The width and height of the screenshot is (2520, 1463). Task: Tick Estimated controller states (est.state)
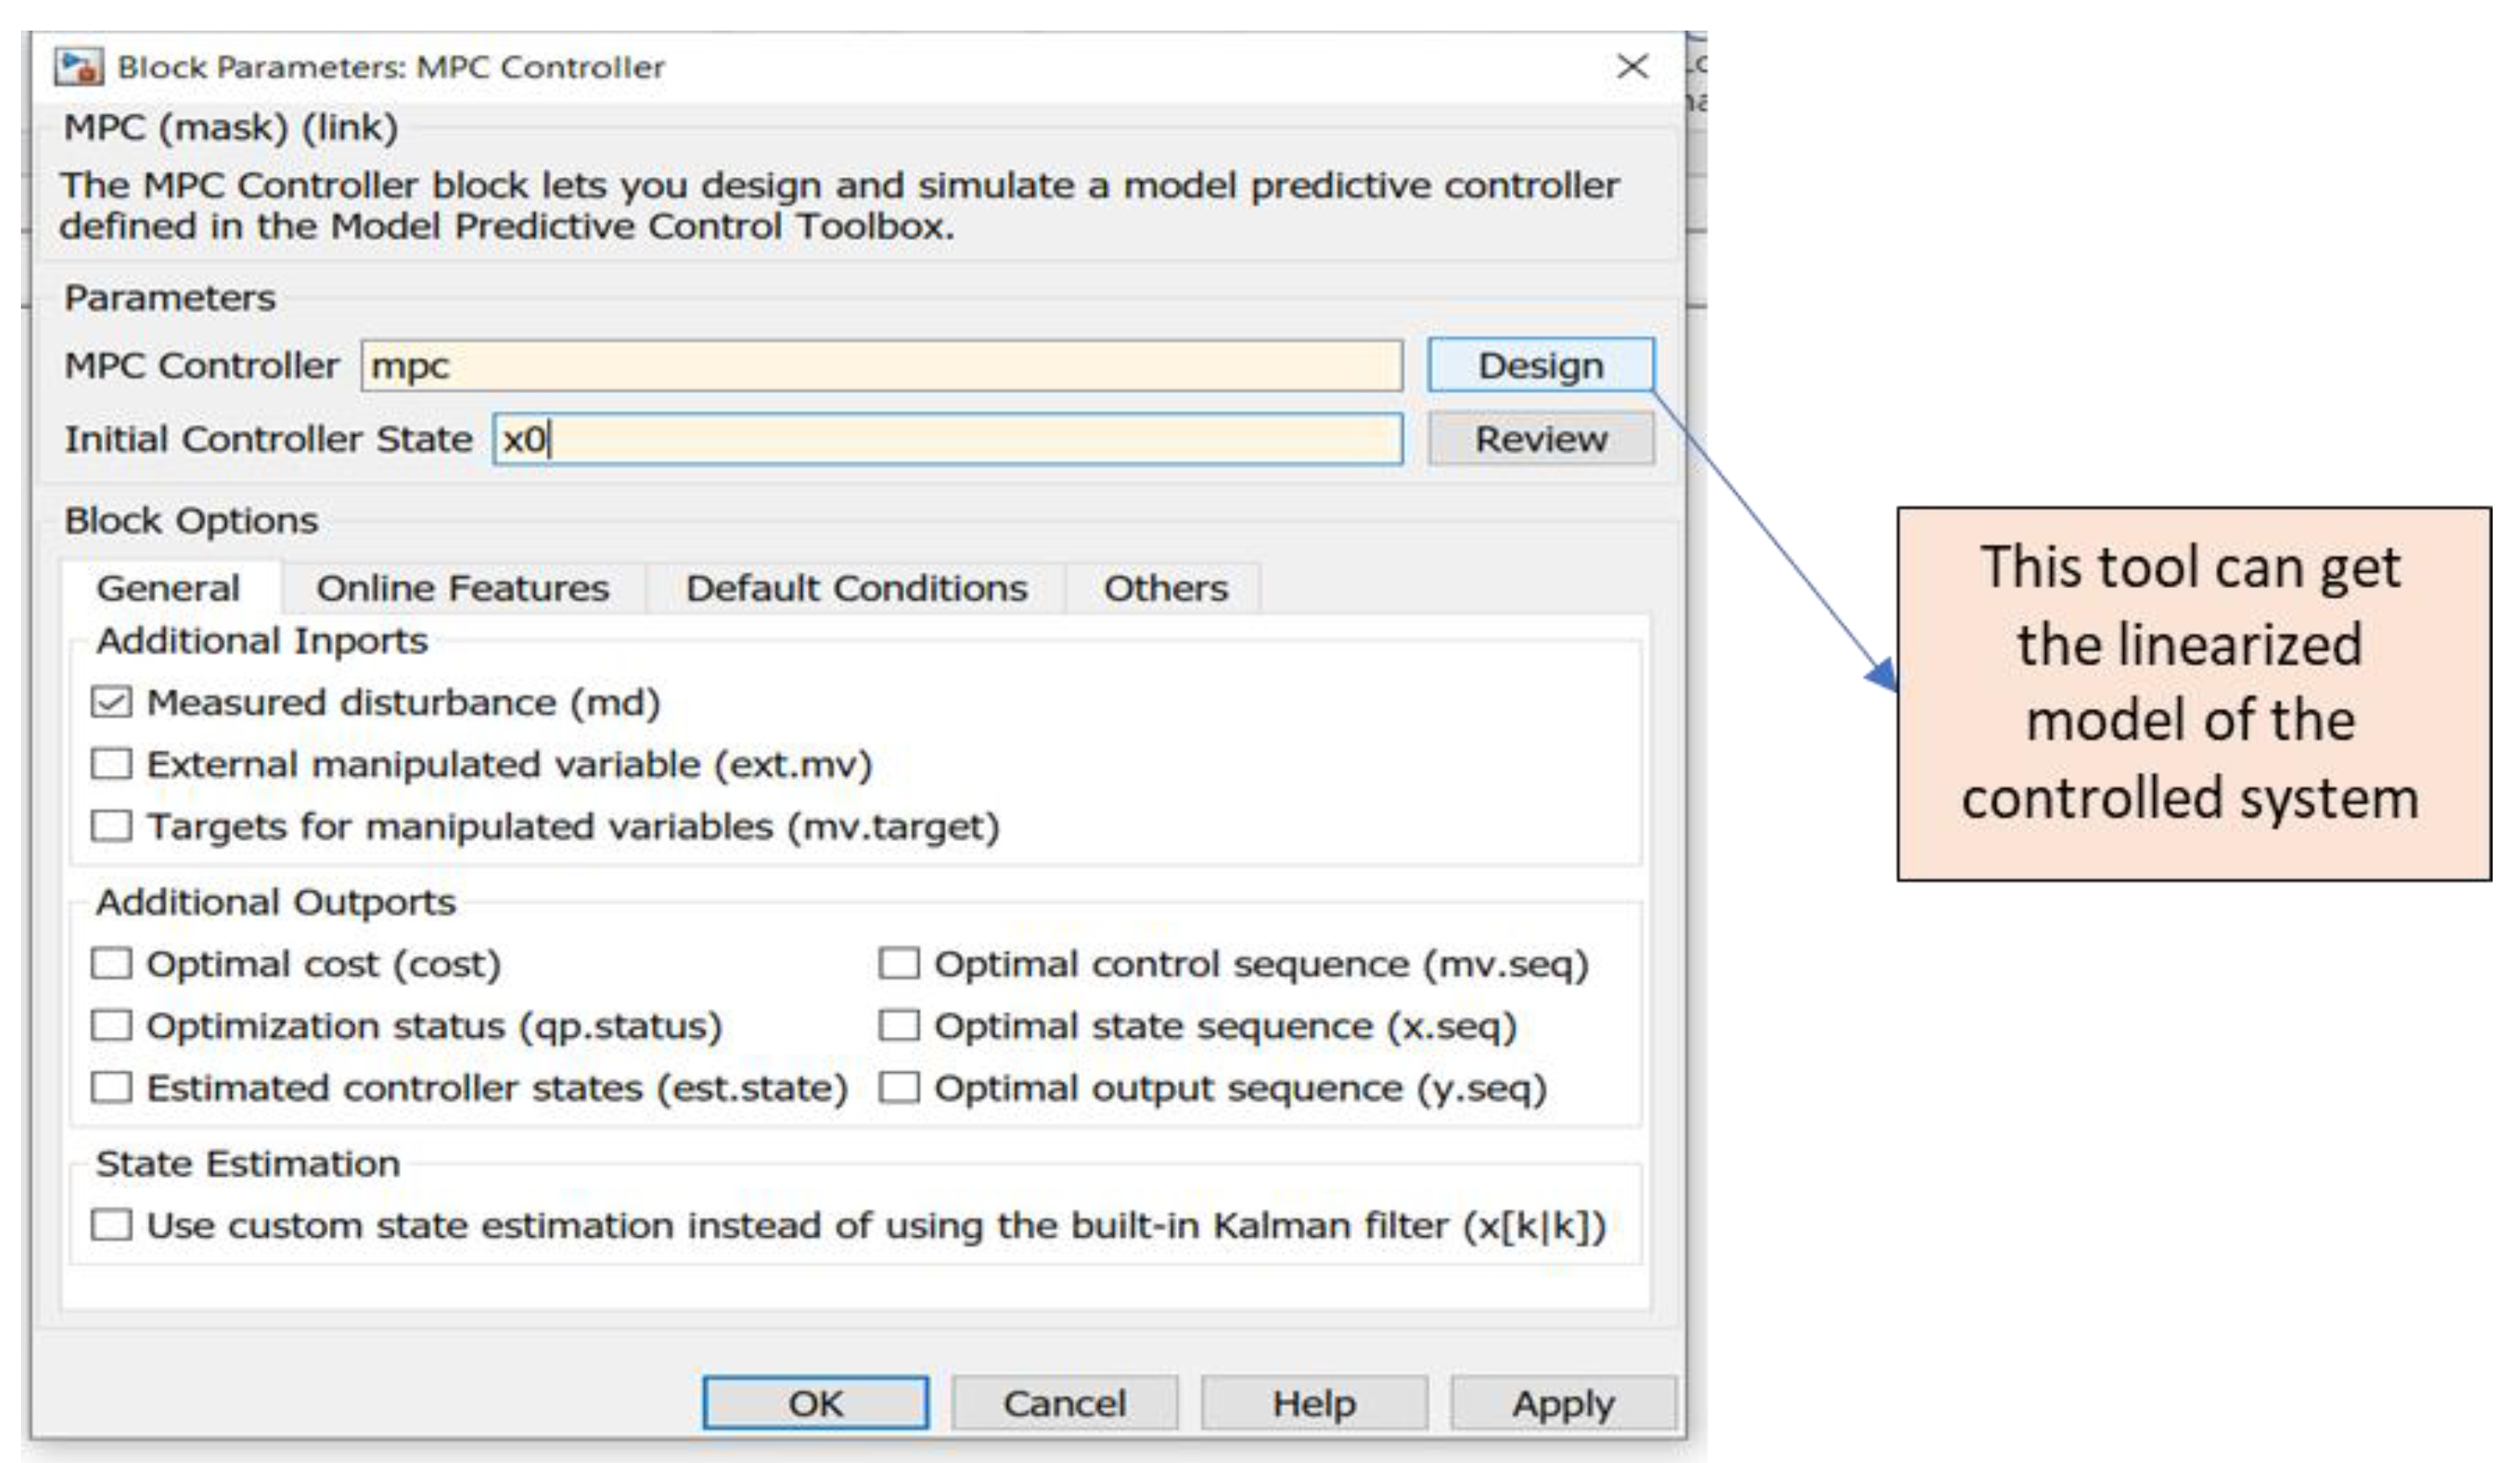point(111,1087)
